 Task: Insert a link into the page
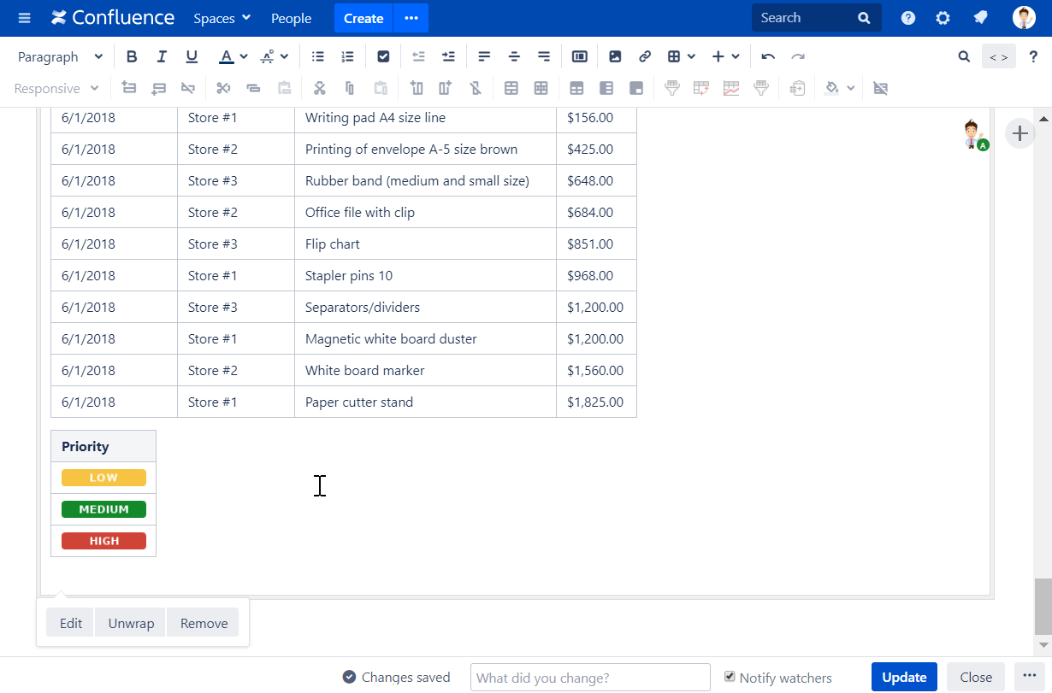(x=644, y=56)
